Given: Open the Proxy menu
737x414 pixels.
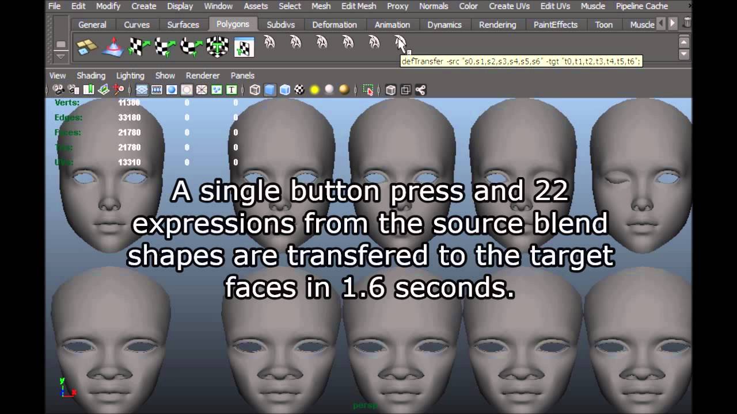Looking at the screenshot, I should [x=397, y=6].
